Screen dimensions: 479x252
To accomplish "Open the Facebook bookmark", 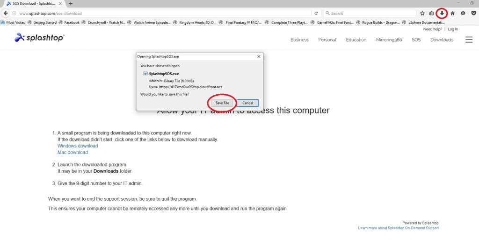I will 69,22.
